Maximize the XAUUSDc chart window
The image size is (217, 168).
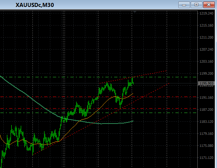click(x=196, y=5)
